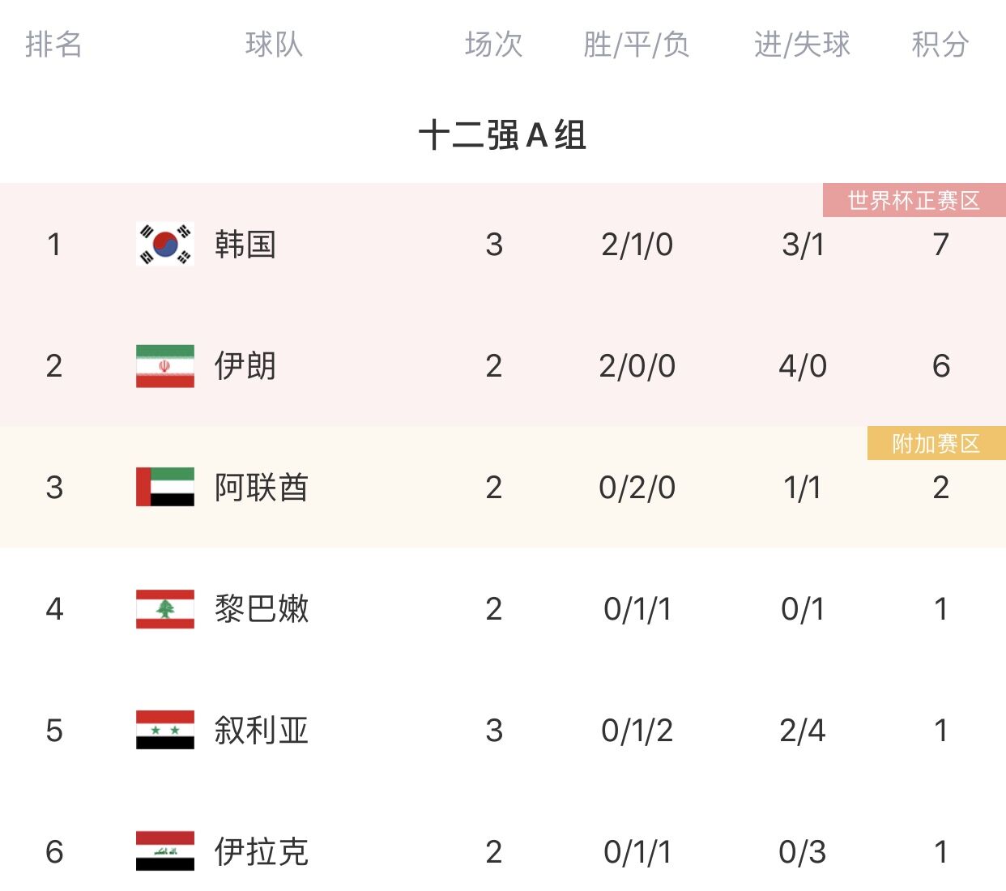Click the 排名 column header
1006x891 pixels.
54,45
